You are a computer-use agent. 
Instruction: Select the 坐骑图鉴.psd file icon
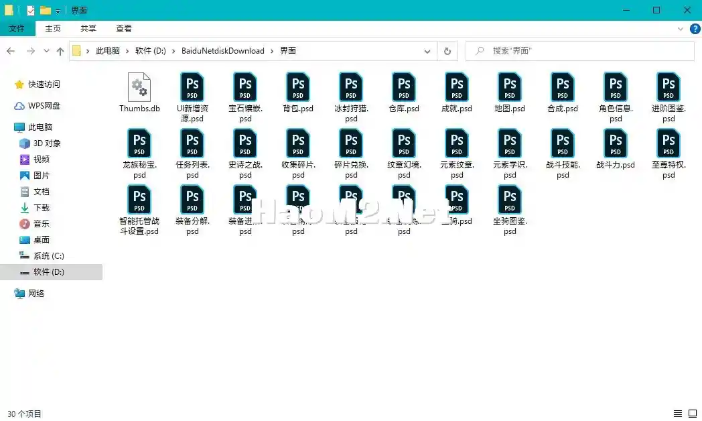pyautogui.click(x=510, y=200)
